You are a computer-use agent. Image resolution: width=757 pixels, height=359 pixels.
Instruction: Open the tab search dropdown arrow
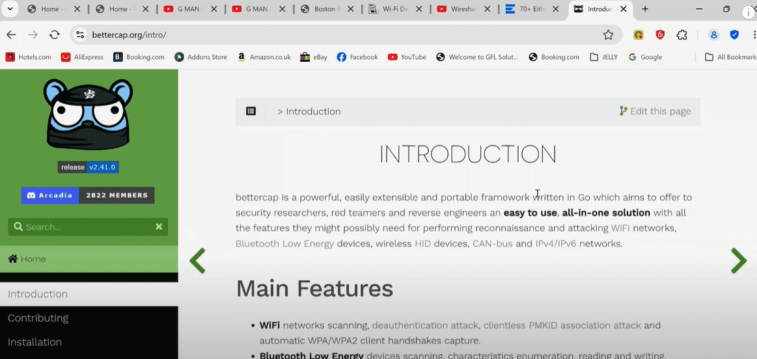pos(10,9)
